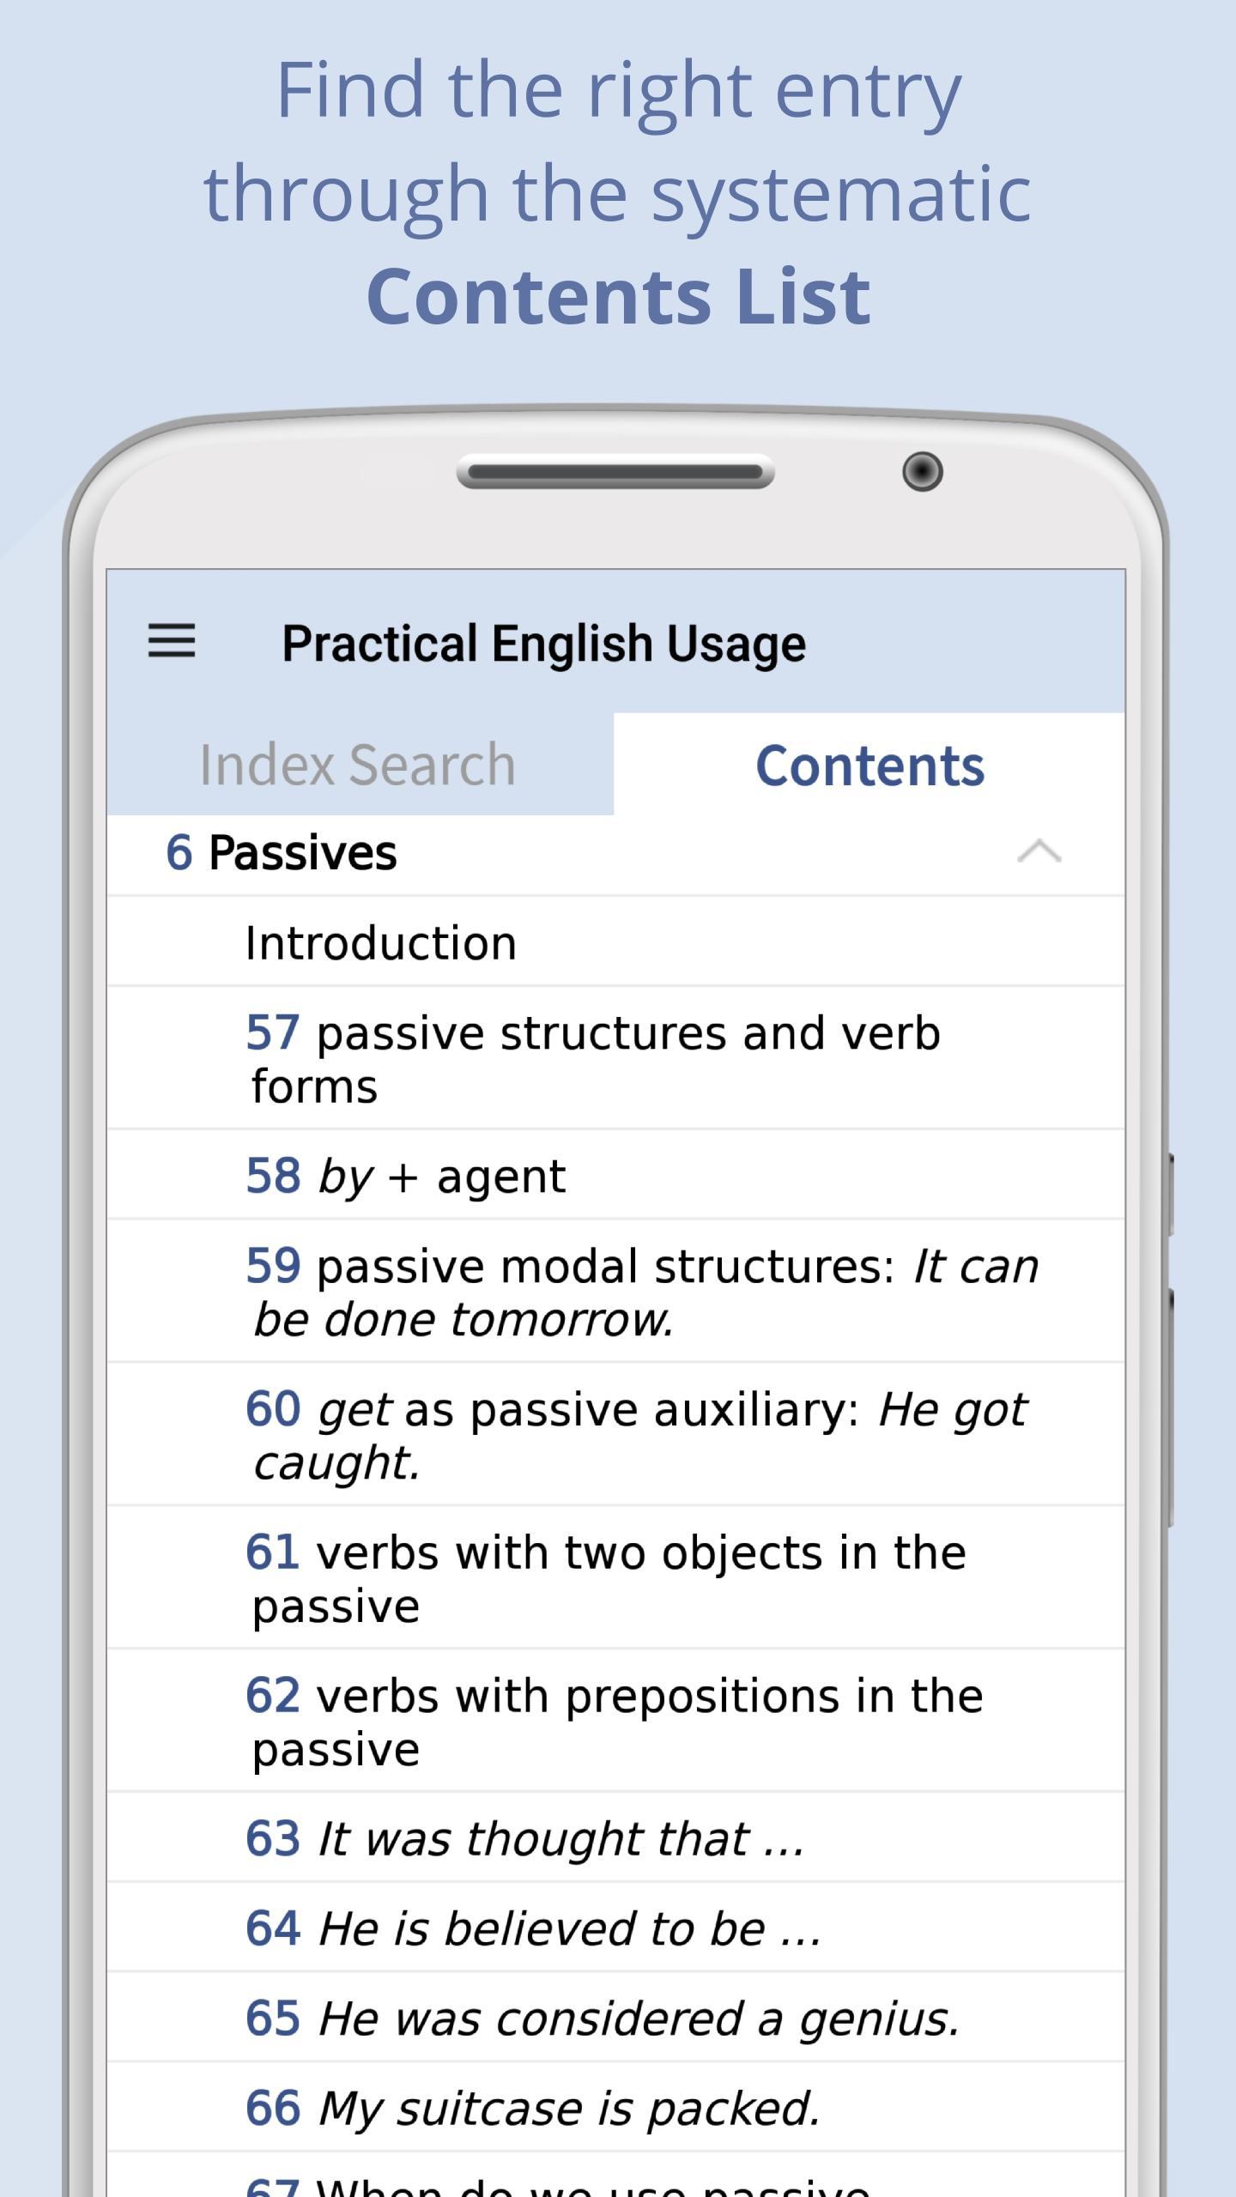Select the Contents tab

(x=869, y=765)
